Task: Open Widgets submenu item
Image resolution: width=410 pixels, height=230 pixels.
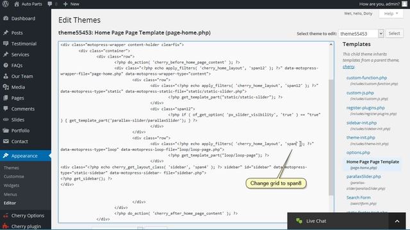Action: point(12,185)
